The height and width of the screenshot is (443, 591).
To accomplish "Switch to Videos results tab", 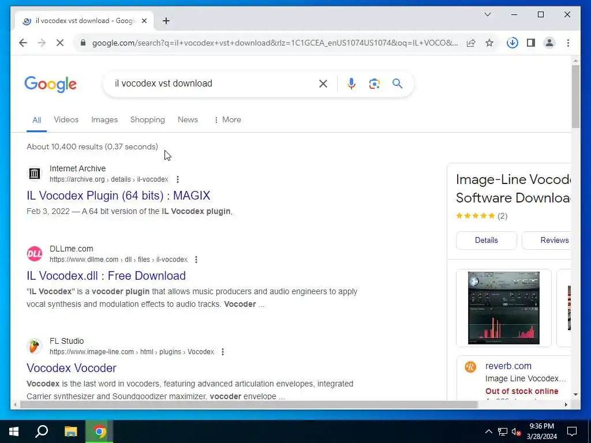I will (66, 120).
